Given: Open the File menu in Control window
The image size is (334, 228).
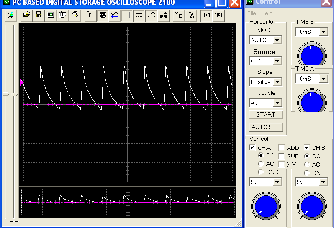Looking at the screenshot, I should click(252, 13).
